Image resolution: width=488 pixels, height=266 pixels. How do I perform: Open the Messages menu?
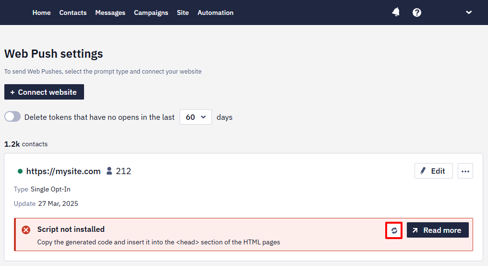pos(110,13)
